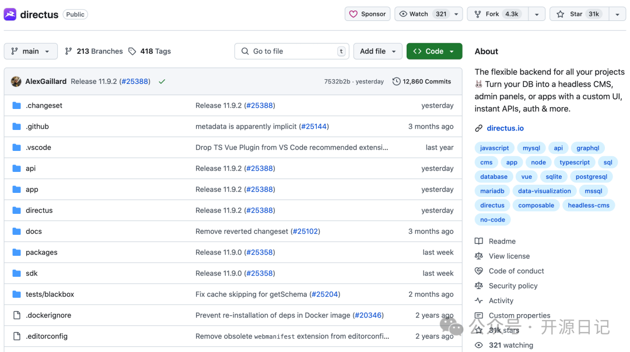Image resolution: width=630 pixels, height=352 pixels.
Task: Click the scale icon beside View license
Action: click(478, 256)
